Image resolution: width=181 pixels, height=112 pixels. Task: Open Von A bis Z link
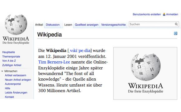click(x=9, y=61)
